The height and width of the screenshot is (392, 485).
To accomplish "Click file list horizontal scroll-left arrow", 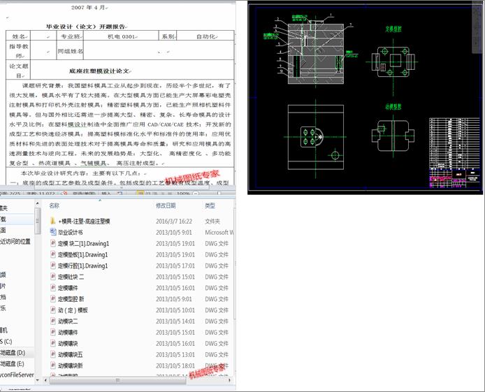I will click(x=46, y=380).
